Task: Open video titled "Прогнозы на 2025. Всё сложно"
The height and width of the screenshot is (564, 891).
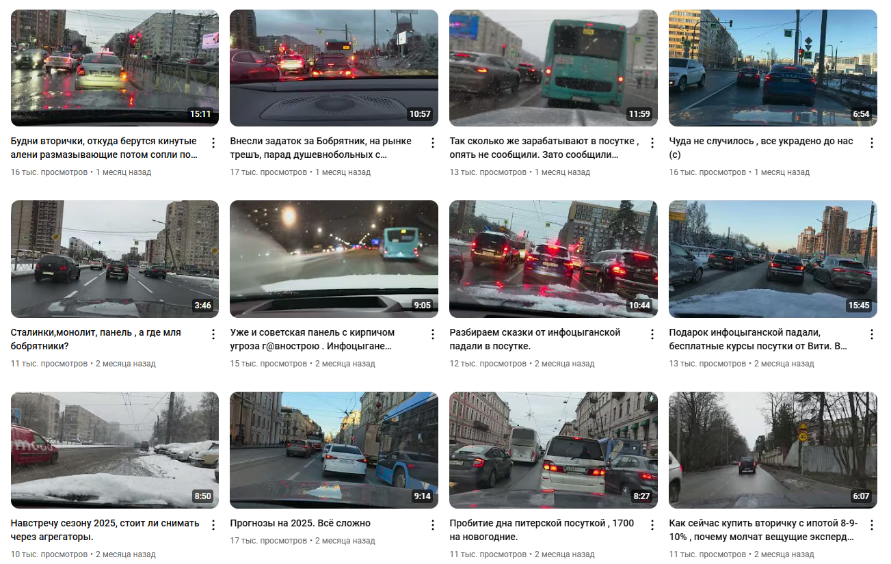Action: coord(300,523)
